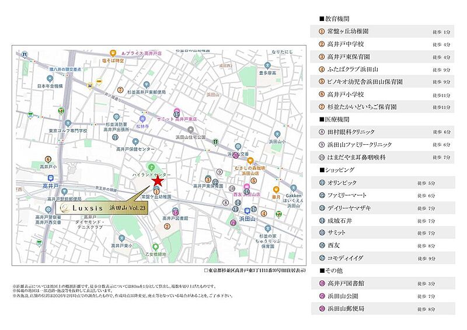This screenshot has height=330, width=467.
Task: Click map marker 11 on the map
Action: pos(116,137)
